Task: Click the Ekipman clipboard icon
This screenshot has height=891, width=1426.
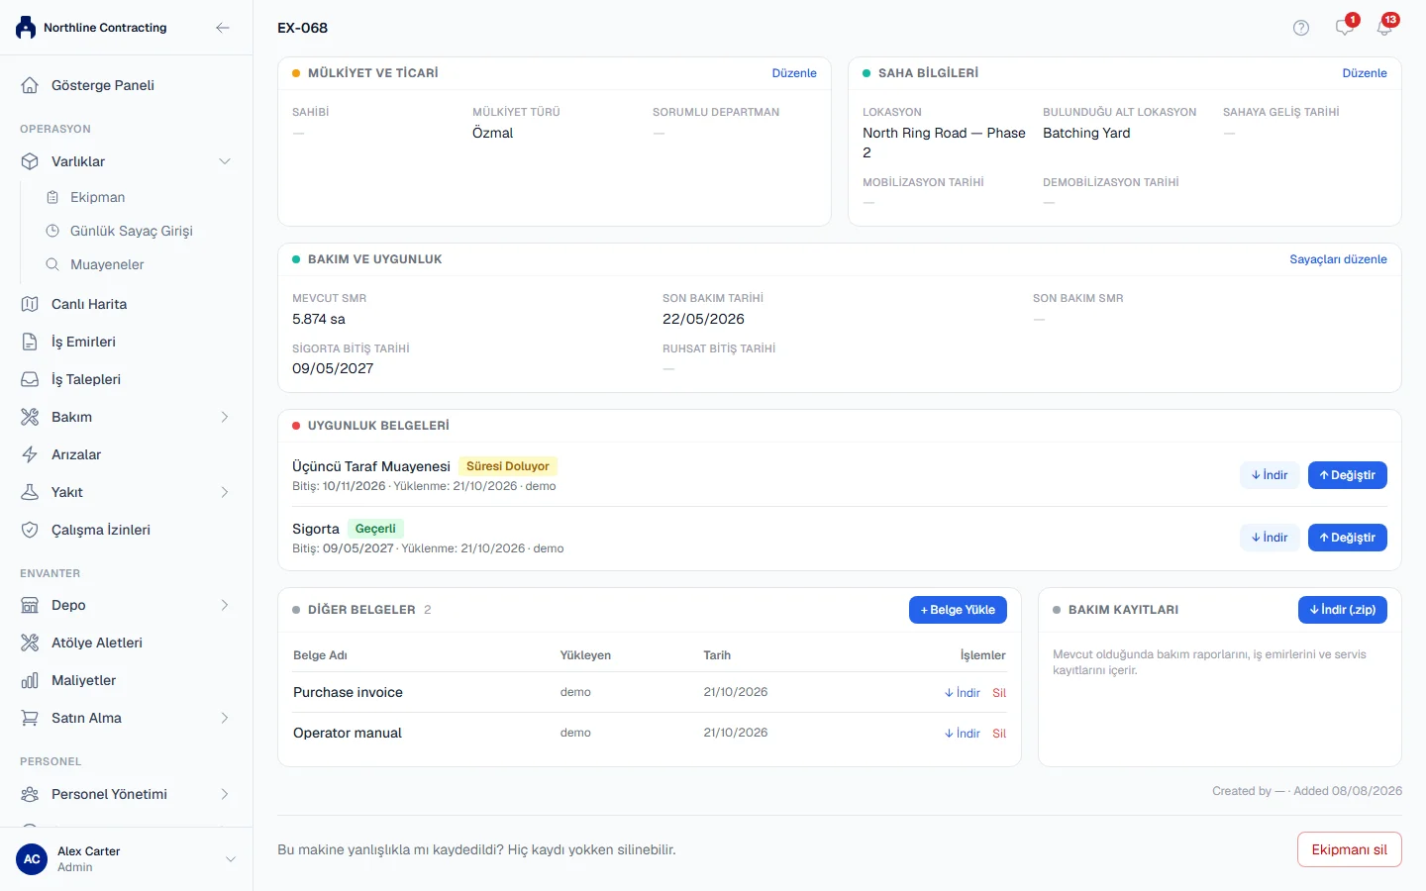Action: click(52, 197)
